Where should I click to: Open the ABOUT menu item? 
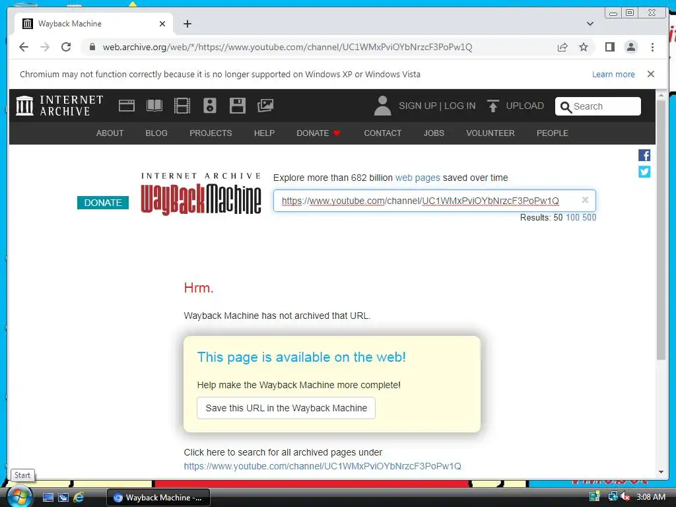pos(110,133)
